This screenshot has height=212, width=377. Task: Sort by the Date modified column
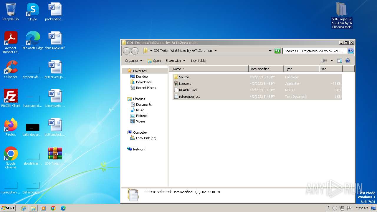[266, 69]
